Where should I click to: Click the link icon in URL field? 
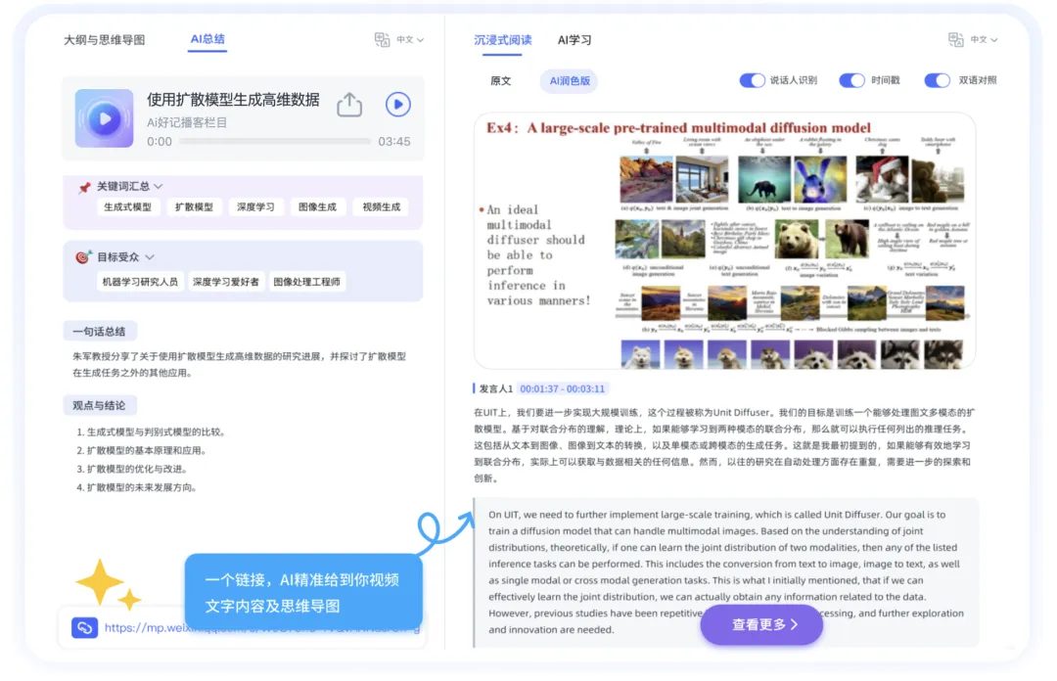click(85, 628)
